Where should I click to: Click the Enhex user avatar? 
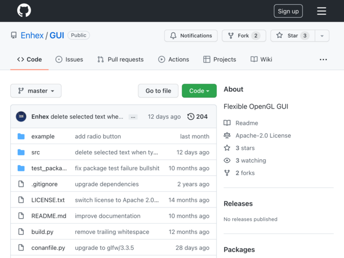pos(21,117)
